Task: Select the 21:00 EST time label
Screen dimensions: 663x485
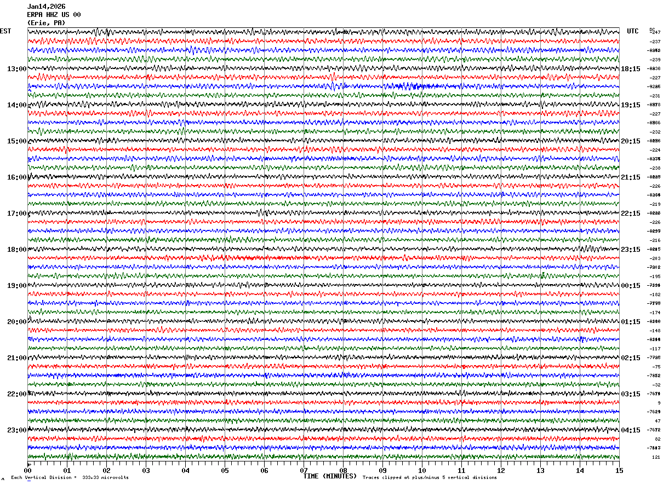Action: [x=16, y=358]
